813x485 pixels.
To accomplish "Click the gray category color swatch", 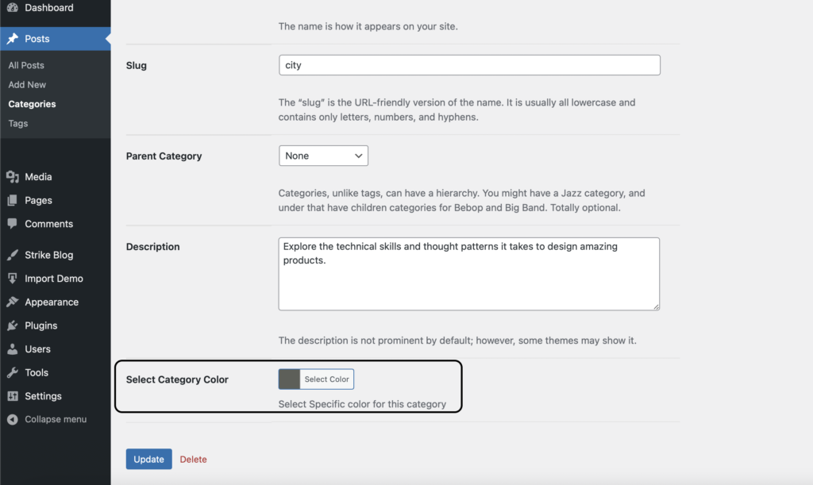I will coord(290,379).
